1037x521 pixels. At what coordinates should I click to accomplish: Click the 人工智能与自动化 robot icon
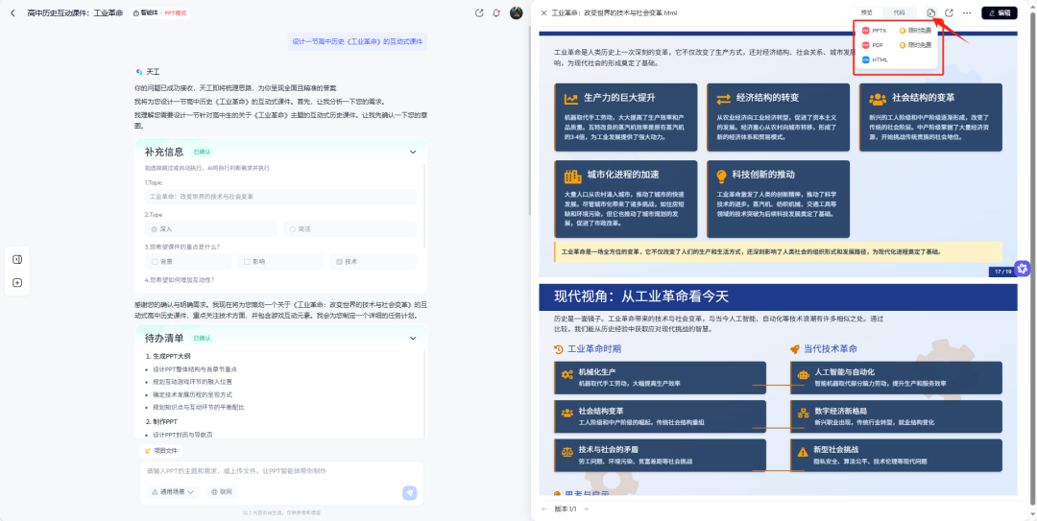804,374
